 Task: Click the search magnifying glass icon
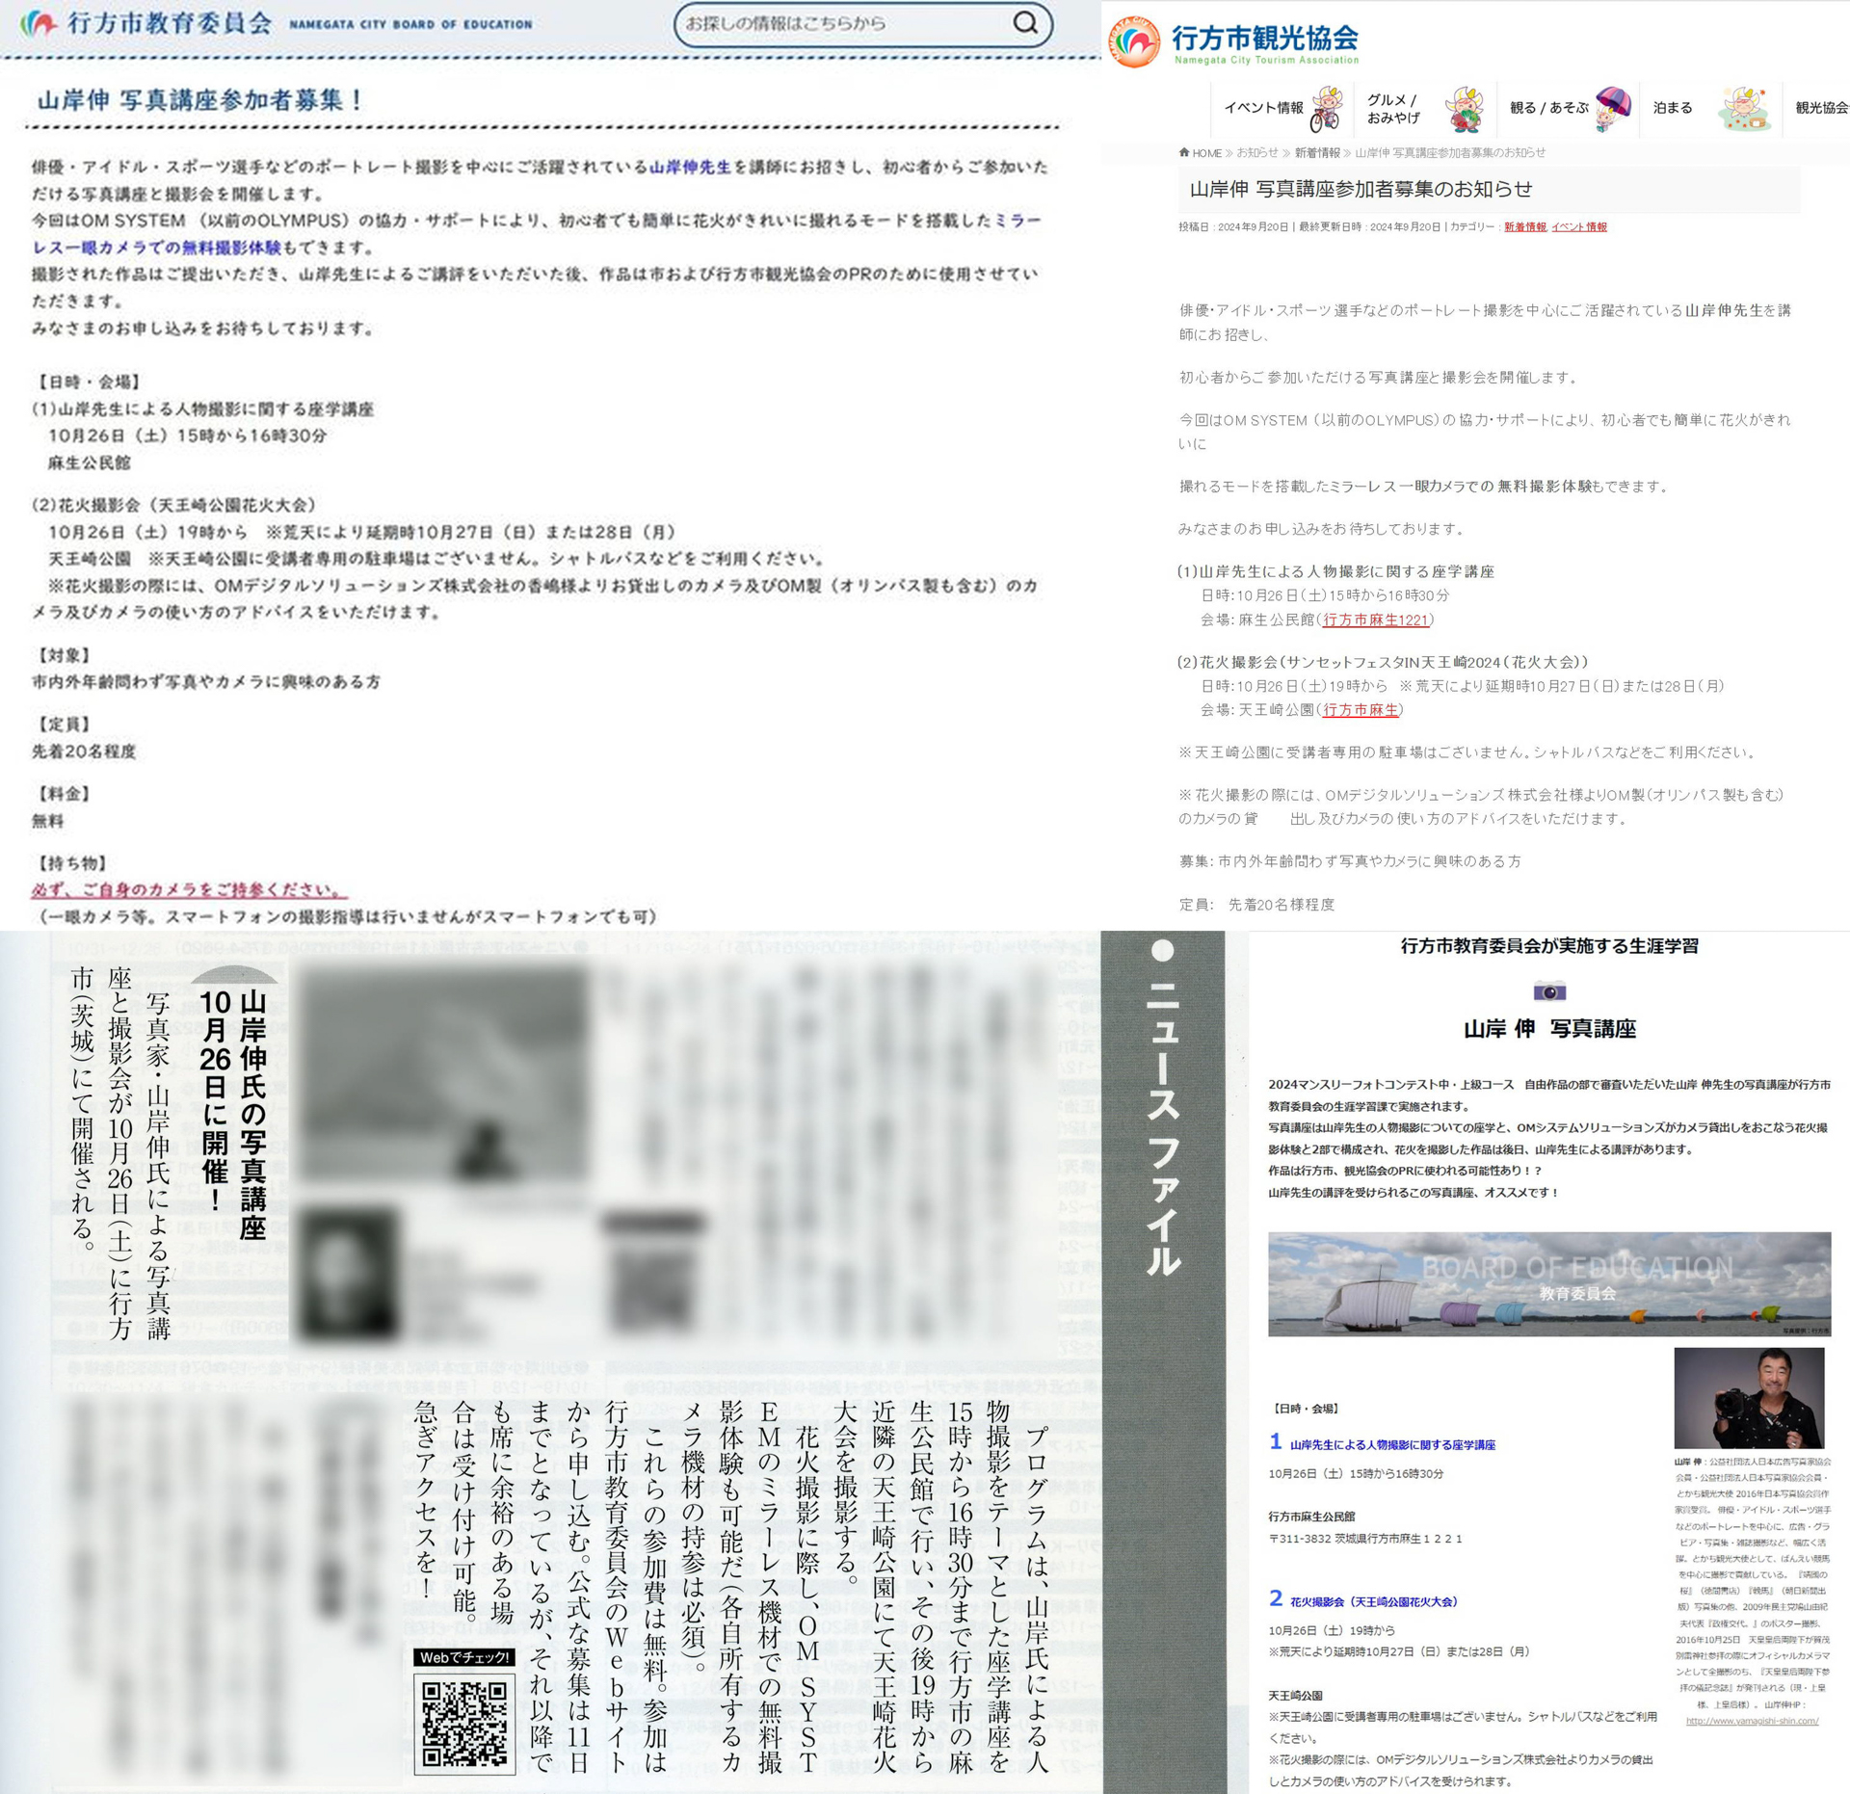[1028, 24]
